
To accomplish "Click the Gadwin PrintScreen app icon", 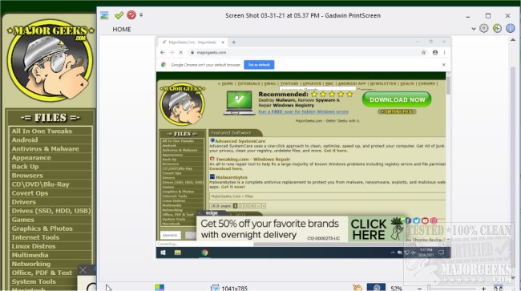I will 104,15.
